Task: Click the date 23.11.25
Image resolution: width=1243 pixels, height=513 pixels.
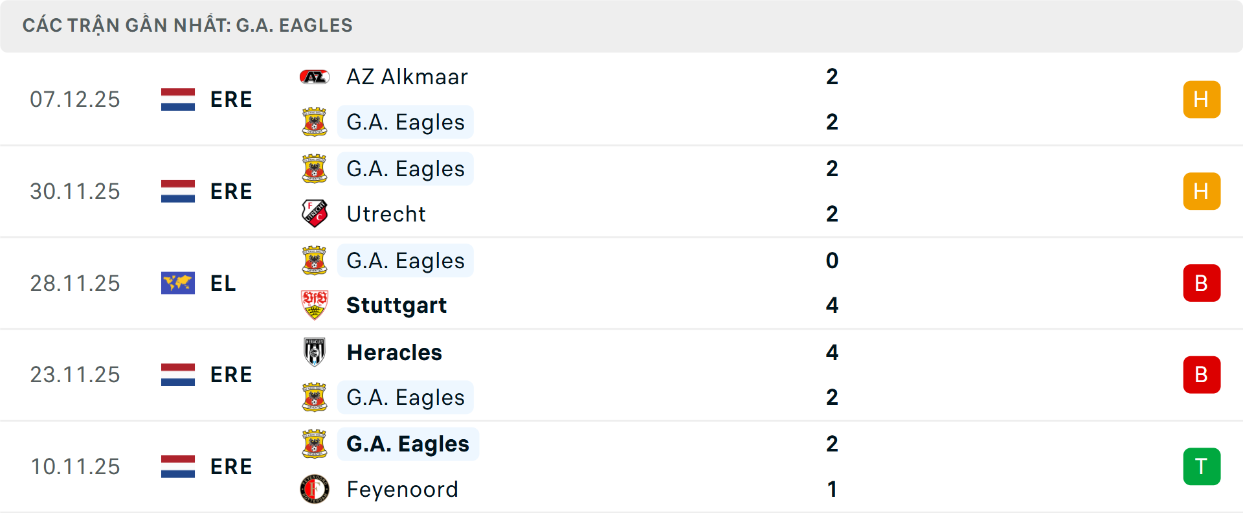Action: (x=75, y=374)
